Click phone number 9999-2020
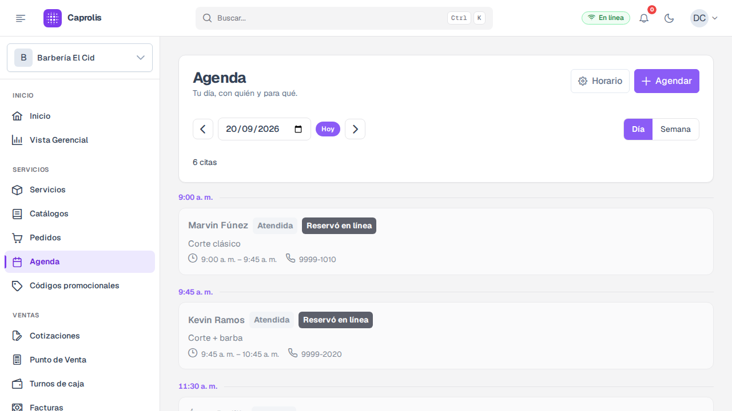 (x=321, y=354)
